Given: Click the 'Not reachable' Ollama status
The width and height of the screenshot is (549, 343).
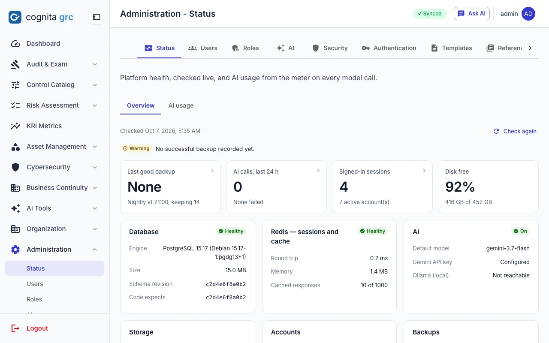Looking at the screenshot, I should [x=511, y=275].
